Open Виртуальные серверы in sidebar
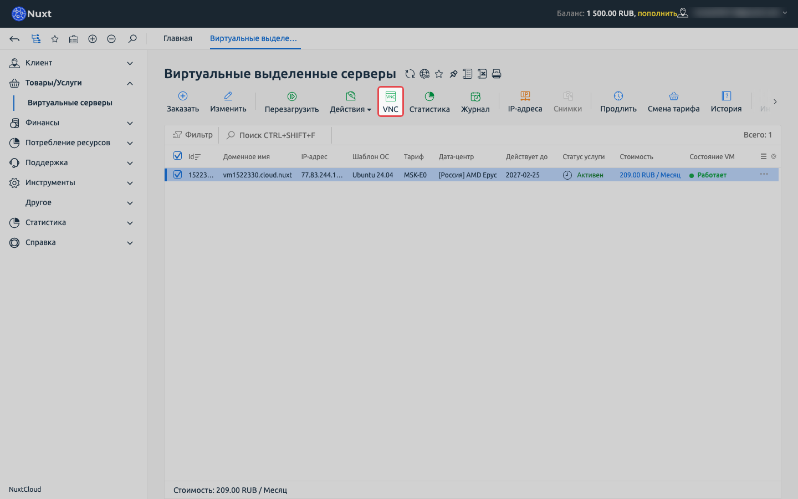Image resolution: width=798 pixels, height=499 pixels. pos(70,103)
